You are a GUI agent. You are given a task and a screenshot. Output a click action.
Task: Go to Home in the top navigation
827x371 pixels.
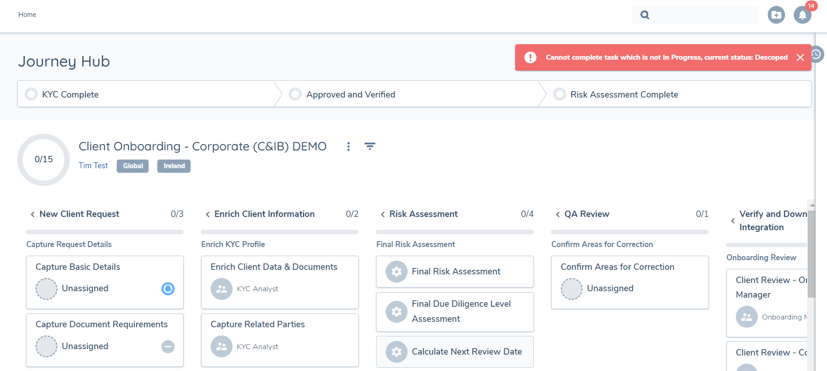point(27,15)
